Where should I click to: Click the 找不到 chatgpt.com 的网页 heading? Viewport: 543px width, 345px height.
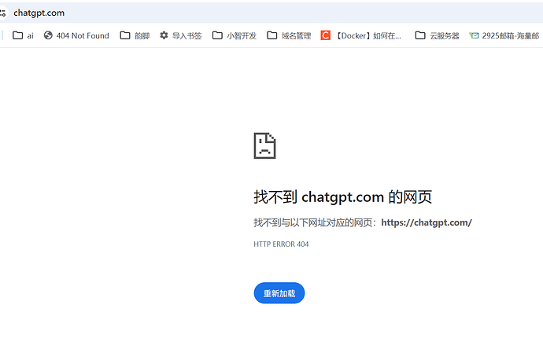tap(343, 197)
